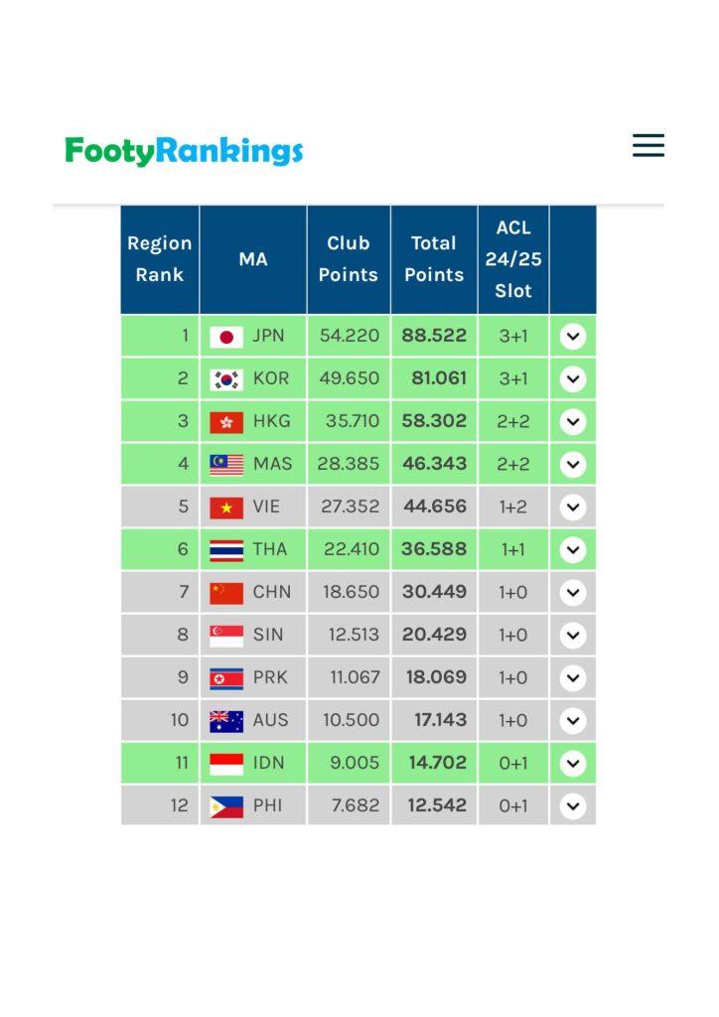
Task: Expand the VIE row details
Action: 573,507
